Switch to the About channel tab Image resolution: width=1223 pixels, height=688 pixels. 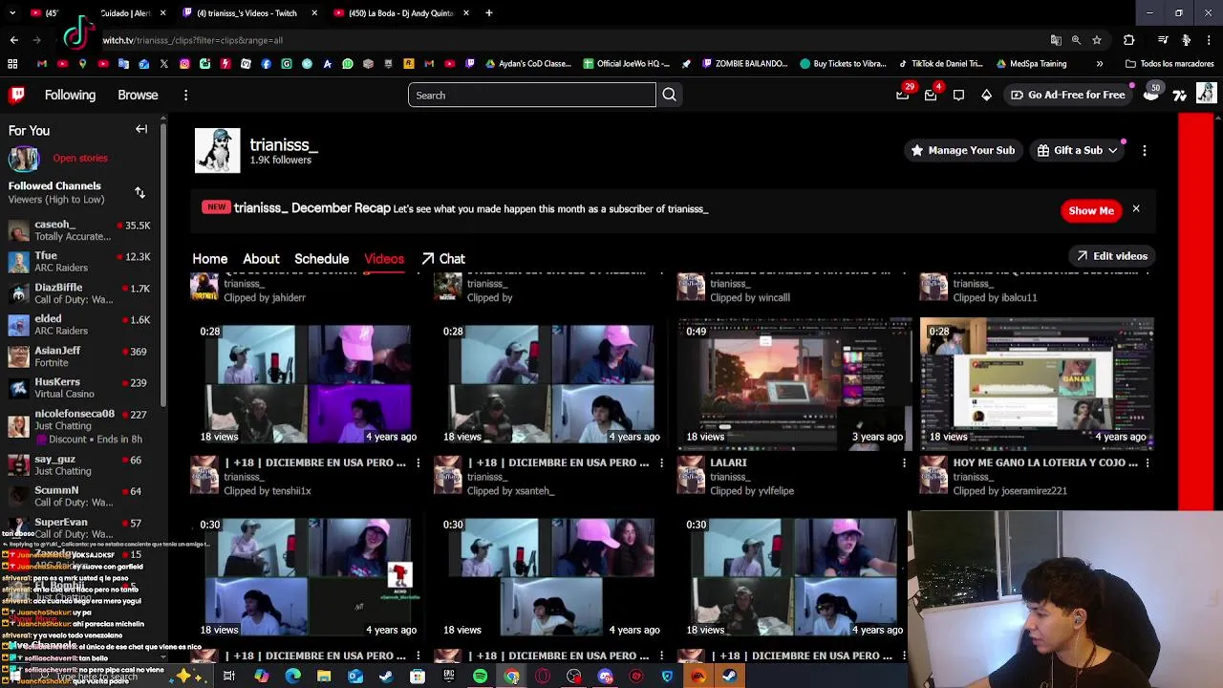[x=261, y=259]
